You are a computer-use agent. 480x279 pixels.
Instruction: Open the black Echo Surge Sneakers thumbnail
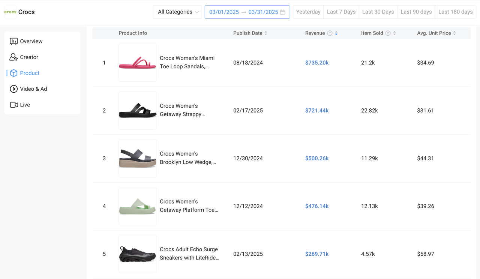click(x=138, y=254)
